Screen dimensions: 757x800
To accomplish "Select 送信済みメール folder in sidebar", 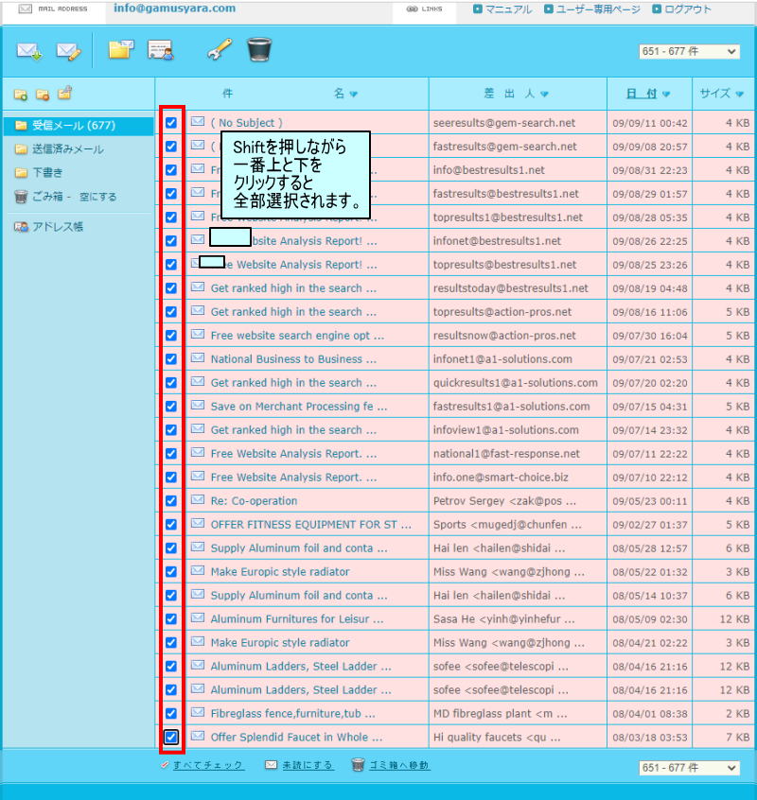I will 67,149.
